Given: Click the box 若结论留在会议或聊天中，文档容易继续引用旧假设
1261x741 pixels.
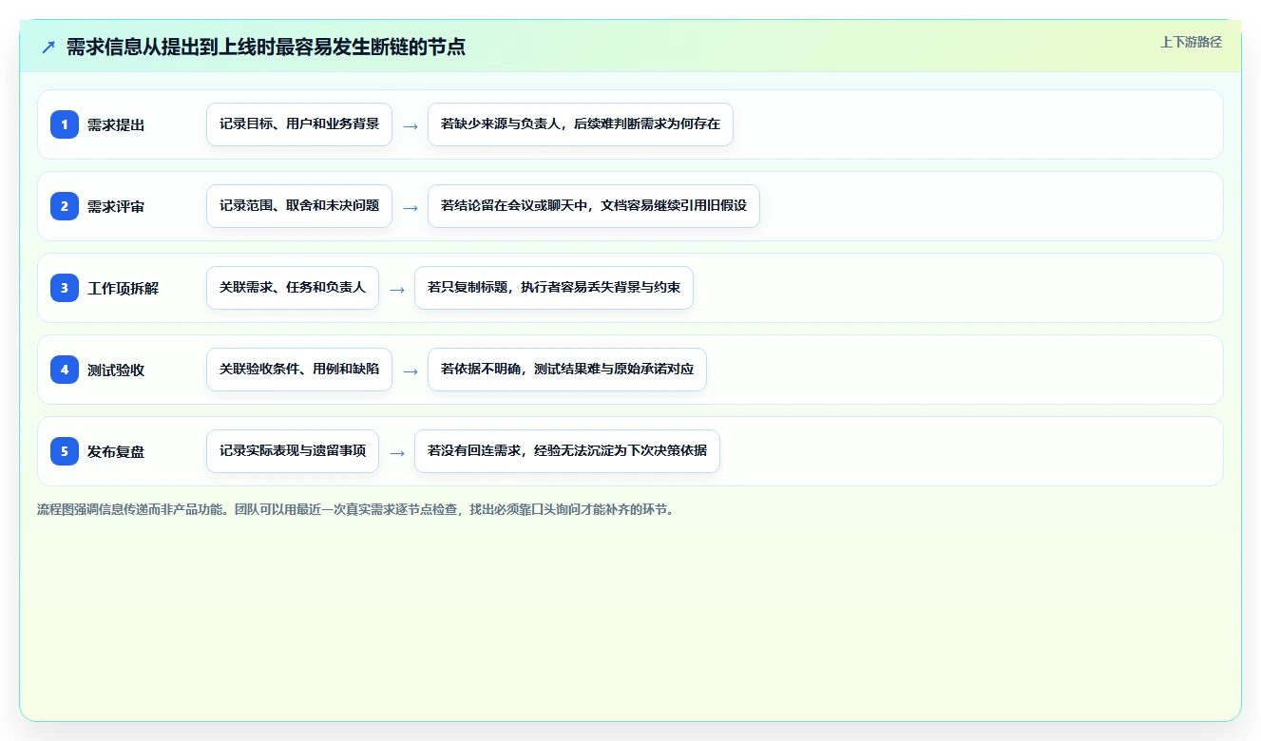Looking at the screenshot, I should 594,206.
